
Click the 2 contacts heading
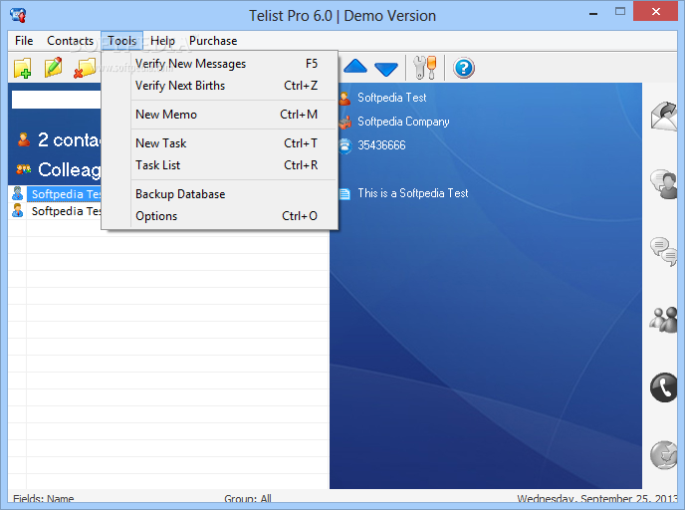[69, 139]
